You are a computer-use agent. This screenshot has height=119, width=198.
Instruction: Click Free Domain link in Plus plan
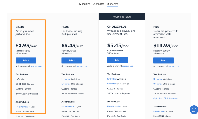coord(67,107)
